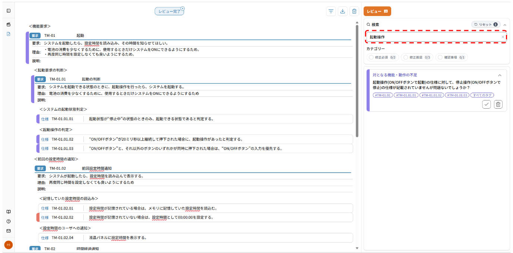The width and height of the screenshot is (513, 253).
Task: Mark the review comment resolved with the checkmark
Action: tap(486, 104)
